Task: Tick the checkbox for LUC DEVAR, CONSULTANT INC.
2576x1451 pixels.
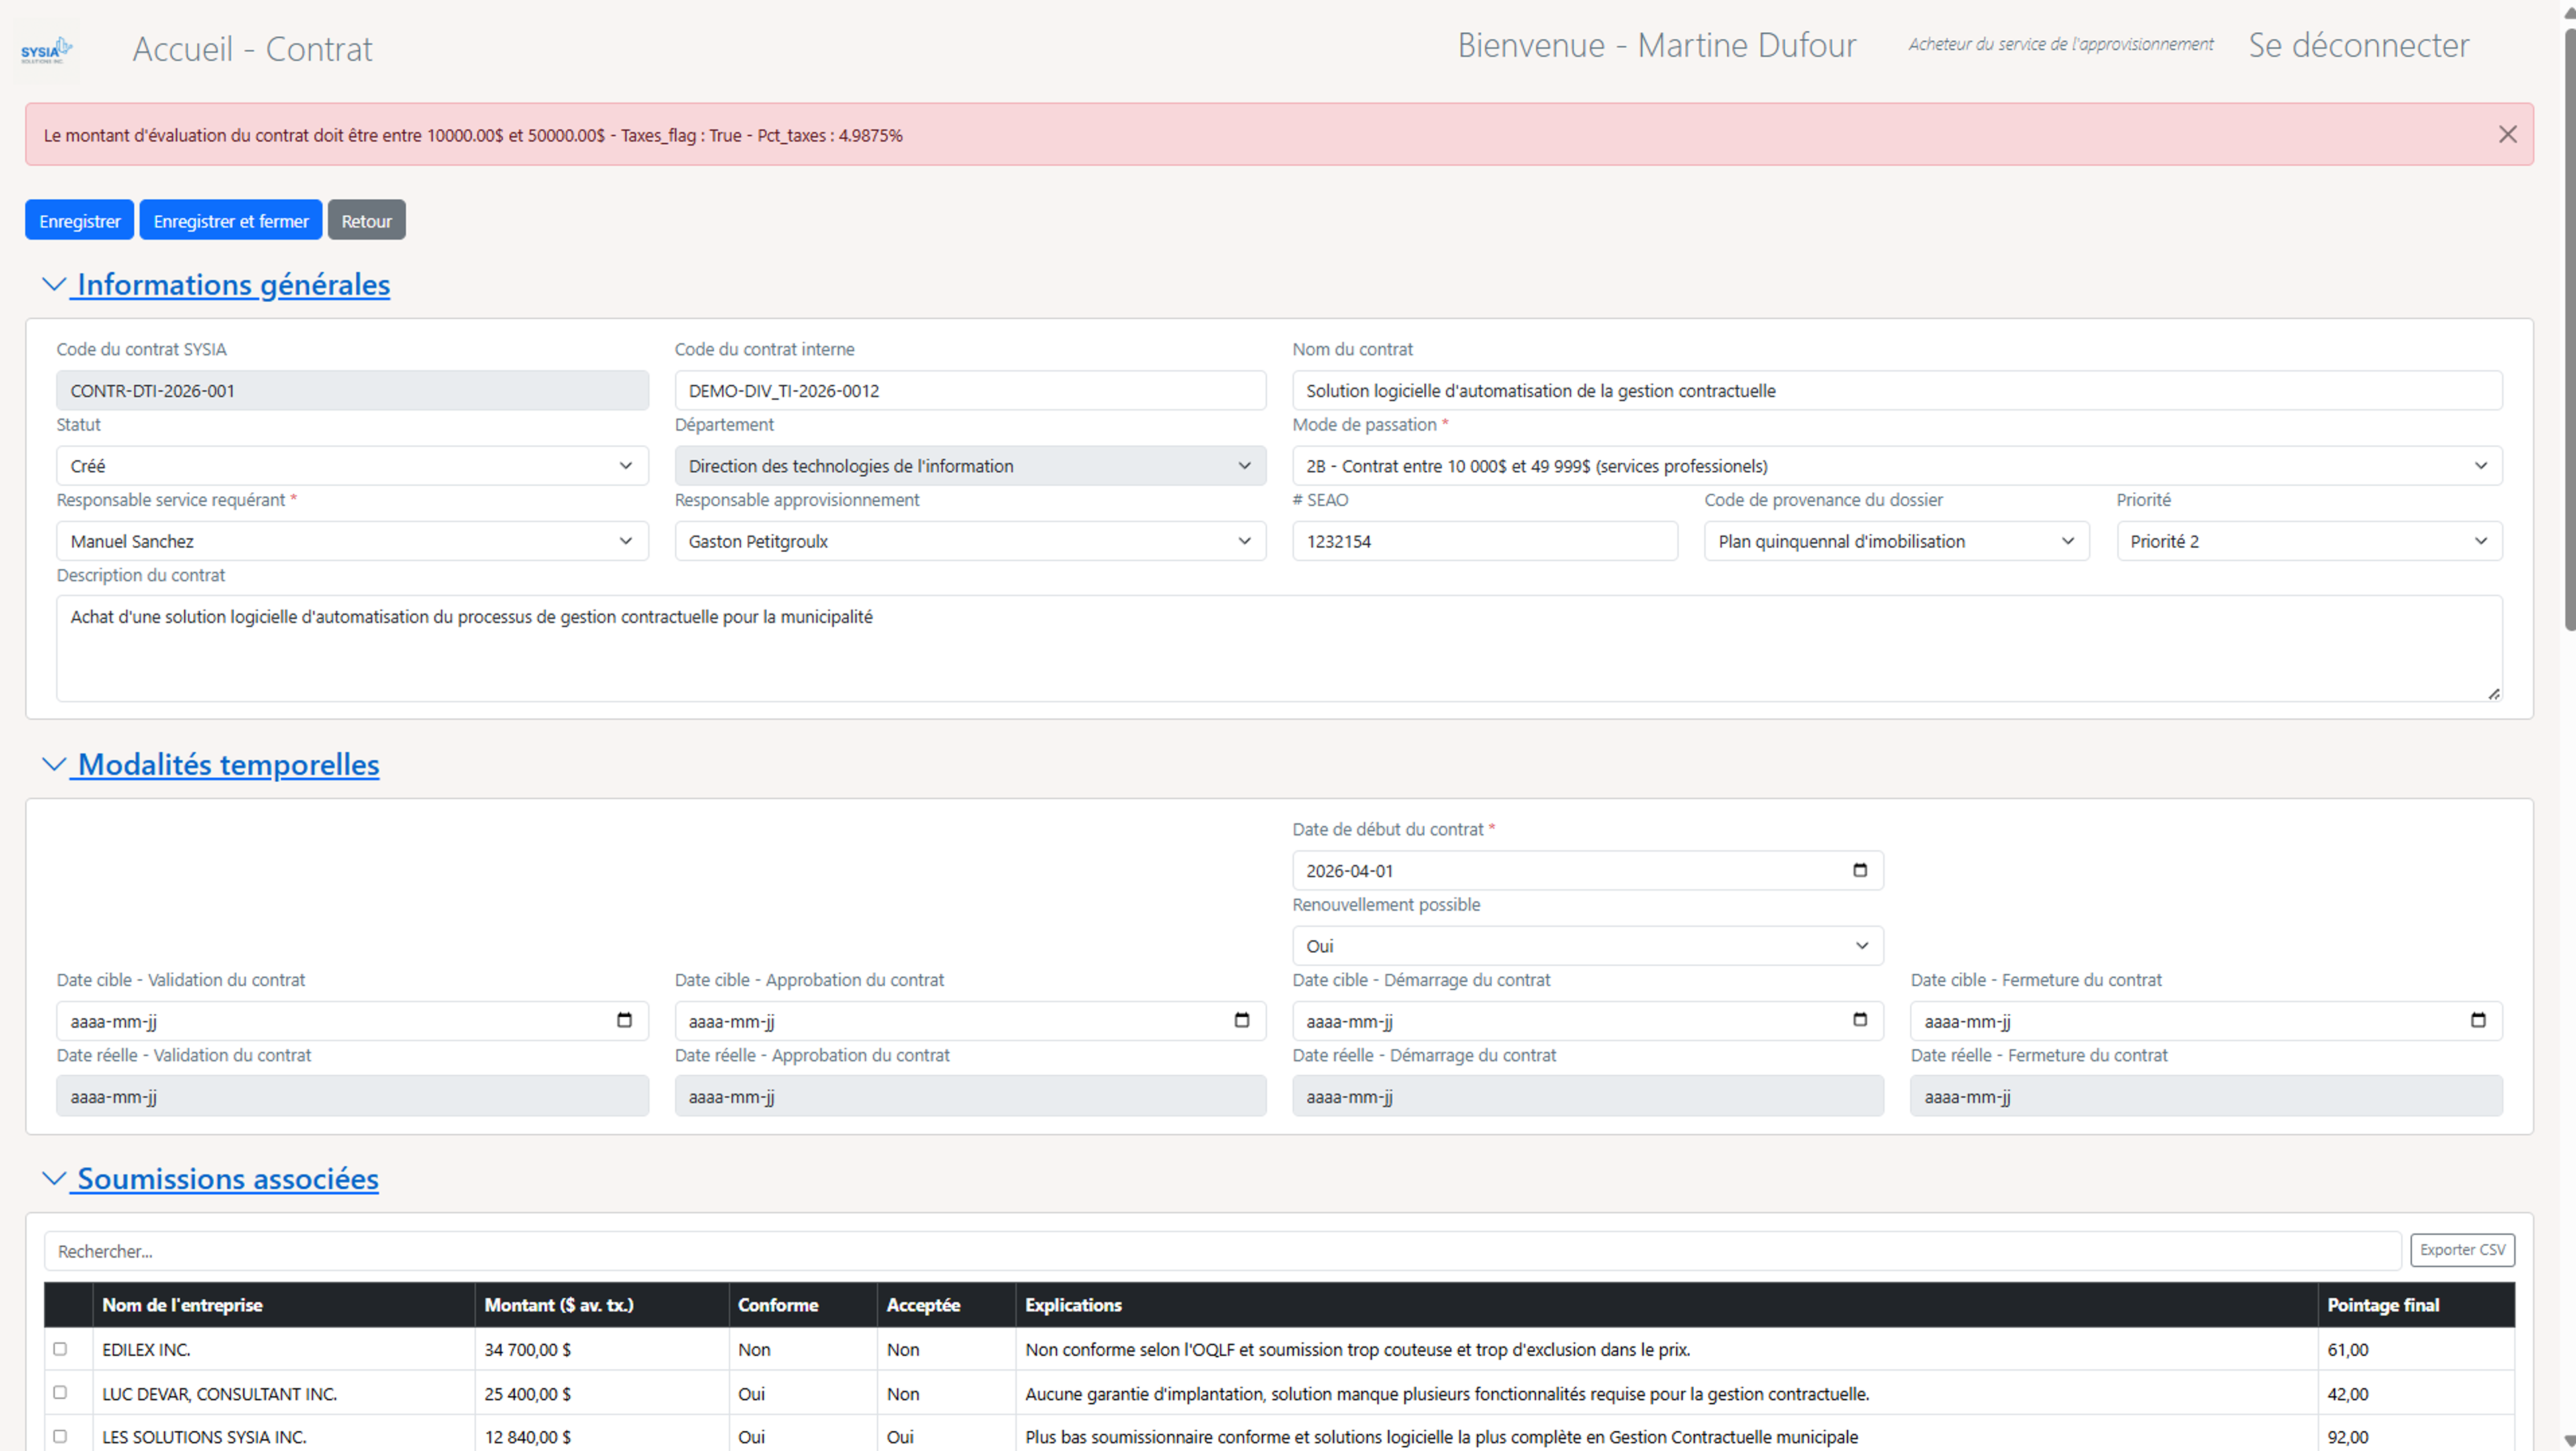Action: pyautogui.click(x=60, y=1392)
